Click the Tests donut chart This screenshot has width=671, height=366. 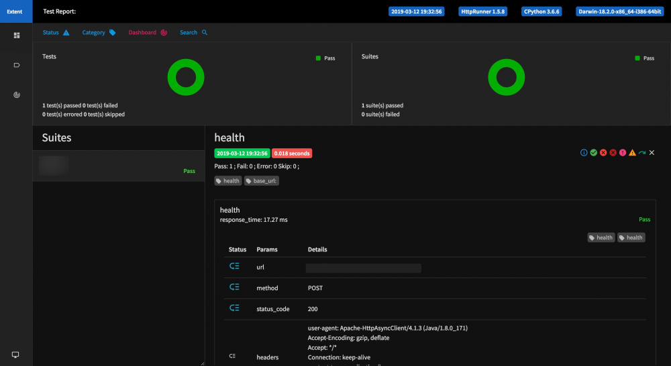tap(186, 77)
